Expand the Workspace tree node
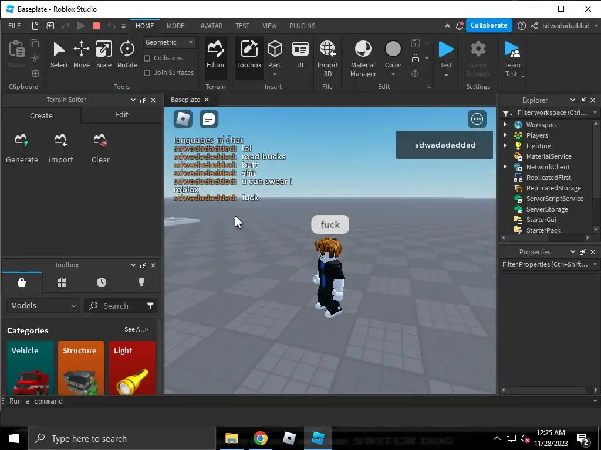The image size is (601, 450). pyautogui.click(x=505, y=124)
